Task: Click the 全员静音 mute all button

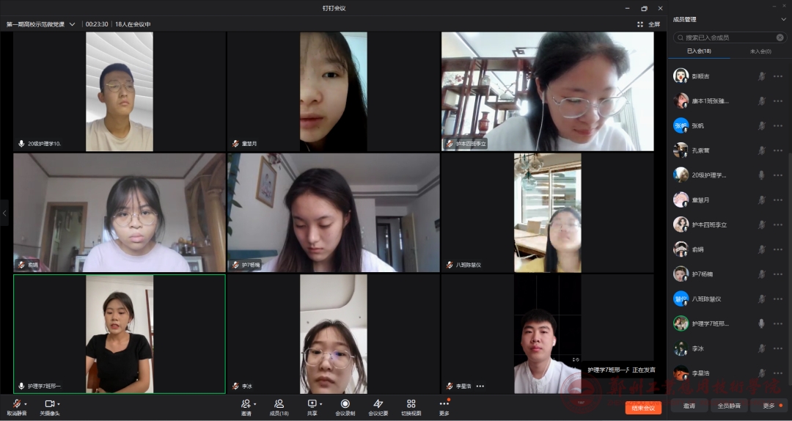Action: tap(728, 406)
